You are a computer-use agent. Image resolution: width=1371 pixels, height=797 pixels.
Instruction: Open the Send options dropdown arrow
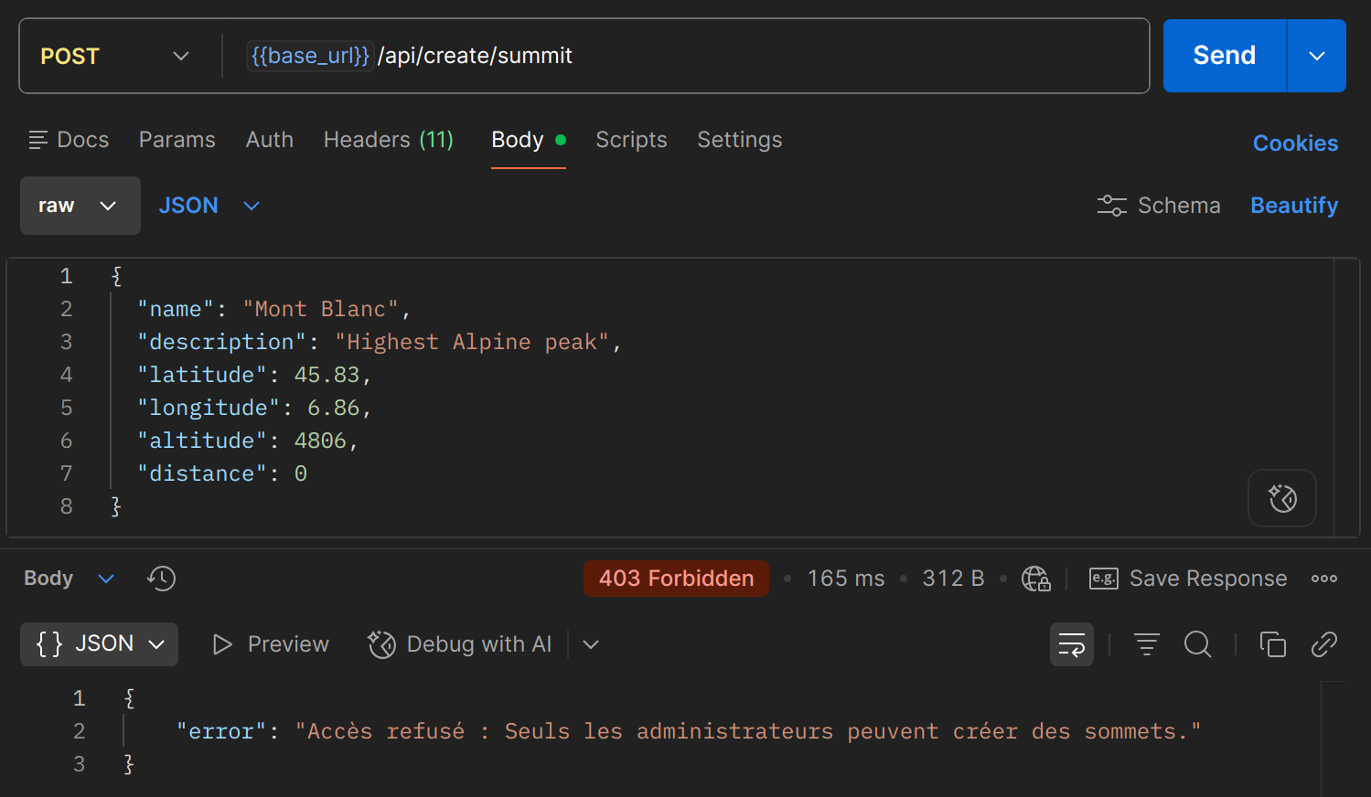[1317, 56]
